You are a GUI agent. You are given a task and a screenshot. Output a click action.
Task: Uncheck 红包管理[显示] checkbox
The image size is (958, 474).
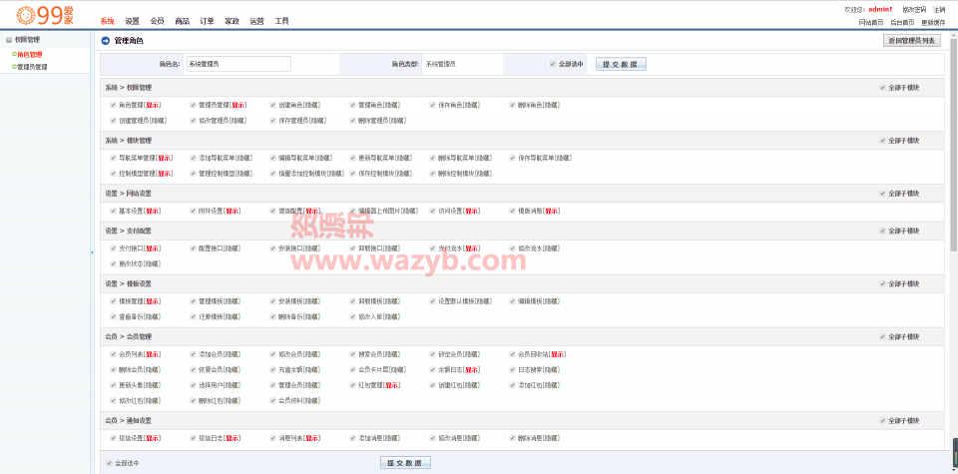pyautogui.click(x=353, y=385)
